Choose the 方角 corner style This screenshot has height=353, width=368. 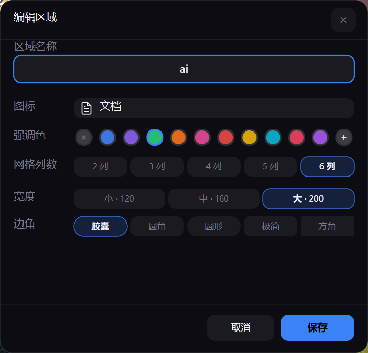[327, 226]
